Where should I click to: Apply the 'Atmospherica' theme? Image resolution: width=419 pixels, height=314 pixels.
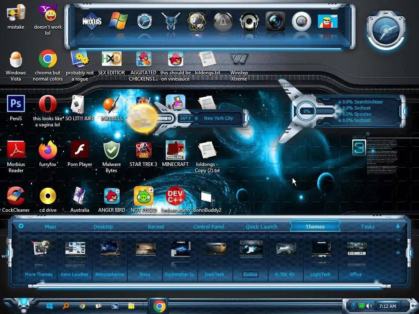[110, 258]
